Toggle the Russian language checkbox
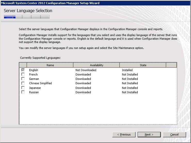Screen dimensions: 191x143 coord(23,92)
